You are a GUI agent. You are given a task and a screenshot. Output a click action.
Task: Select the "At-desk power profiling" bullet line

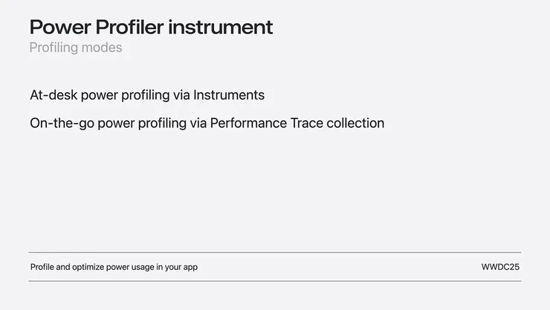pos(147,95)
